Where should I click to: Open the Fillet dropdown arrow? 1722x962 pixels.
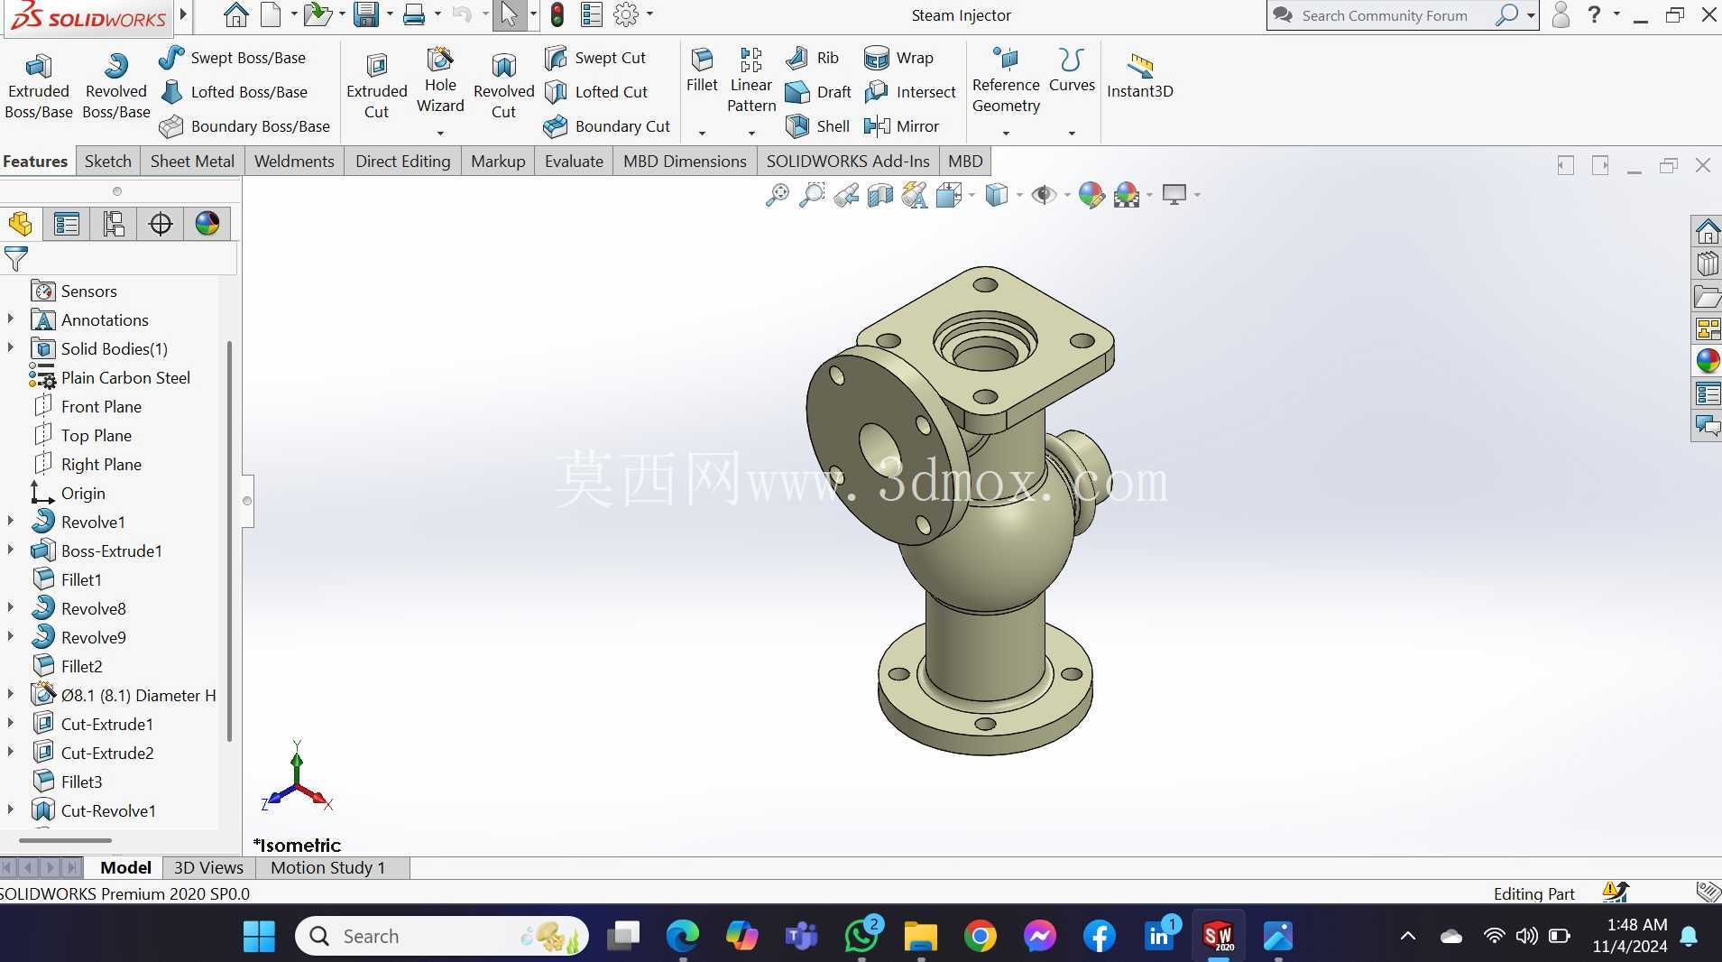pyautogui.click(x=702, y=134)
